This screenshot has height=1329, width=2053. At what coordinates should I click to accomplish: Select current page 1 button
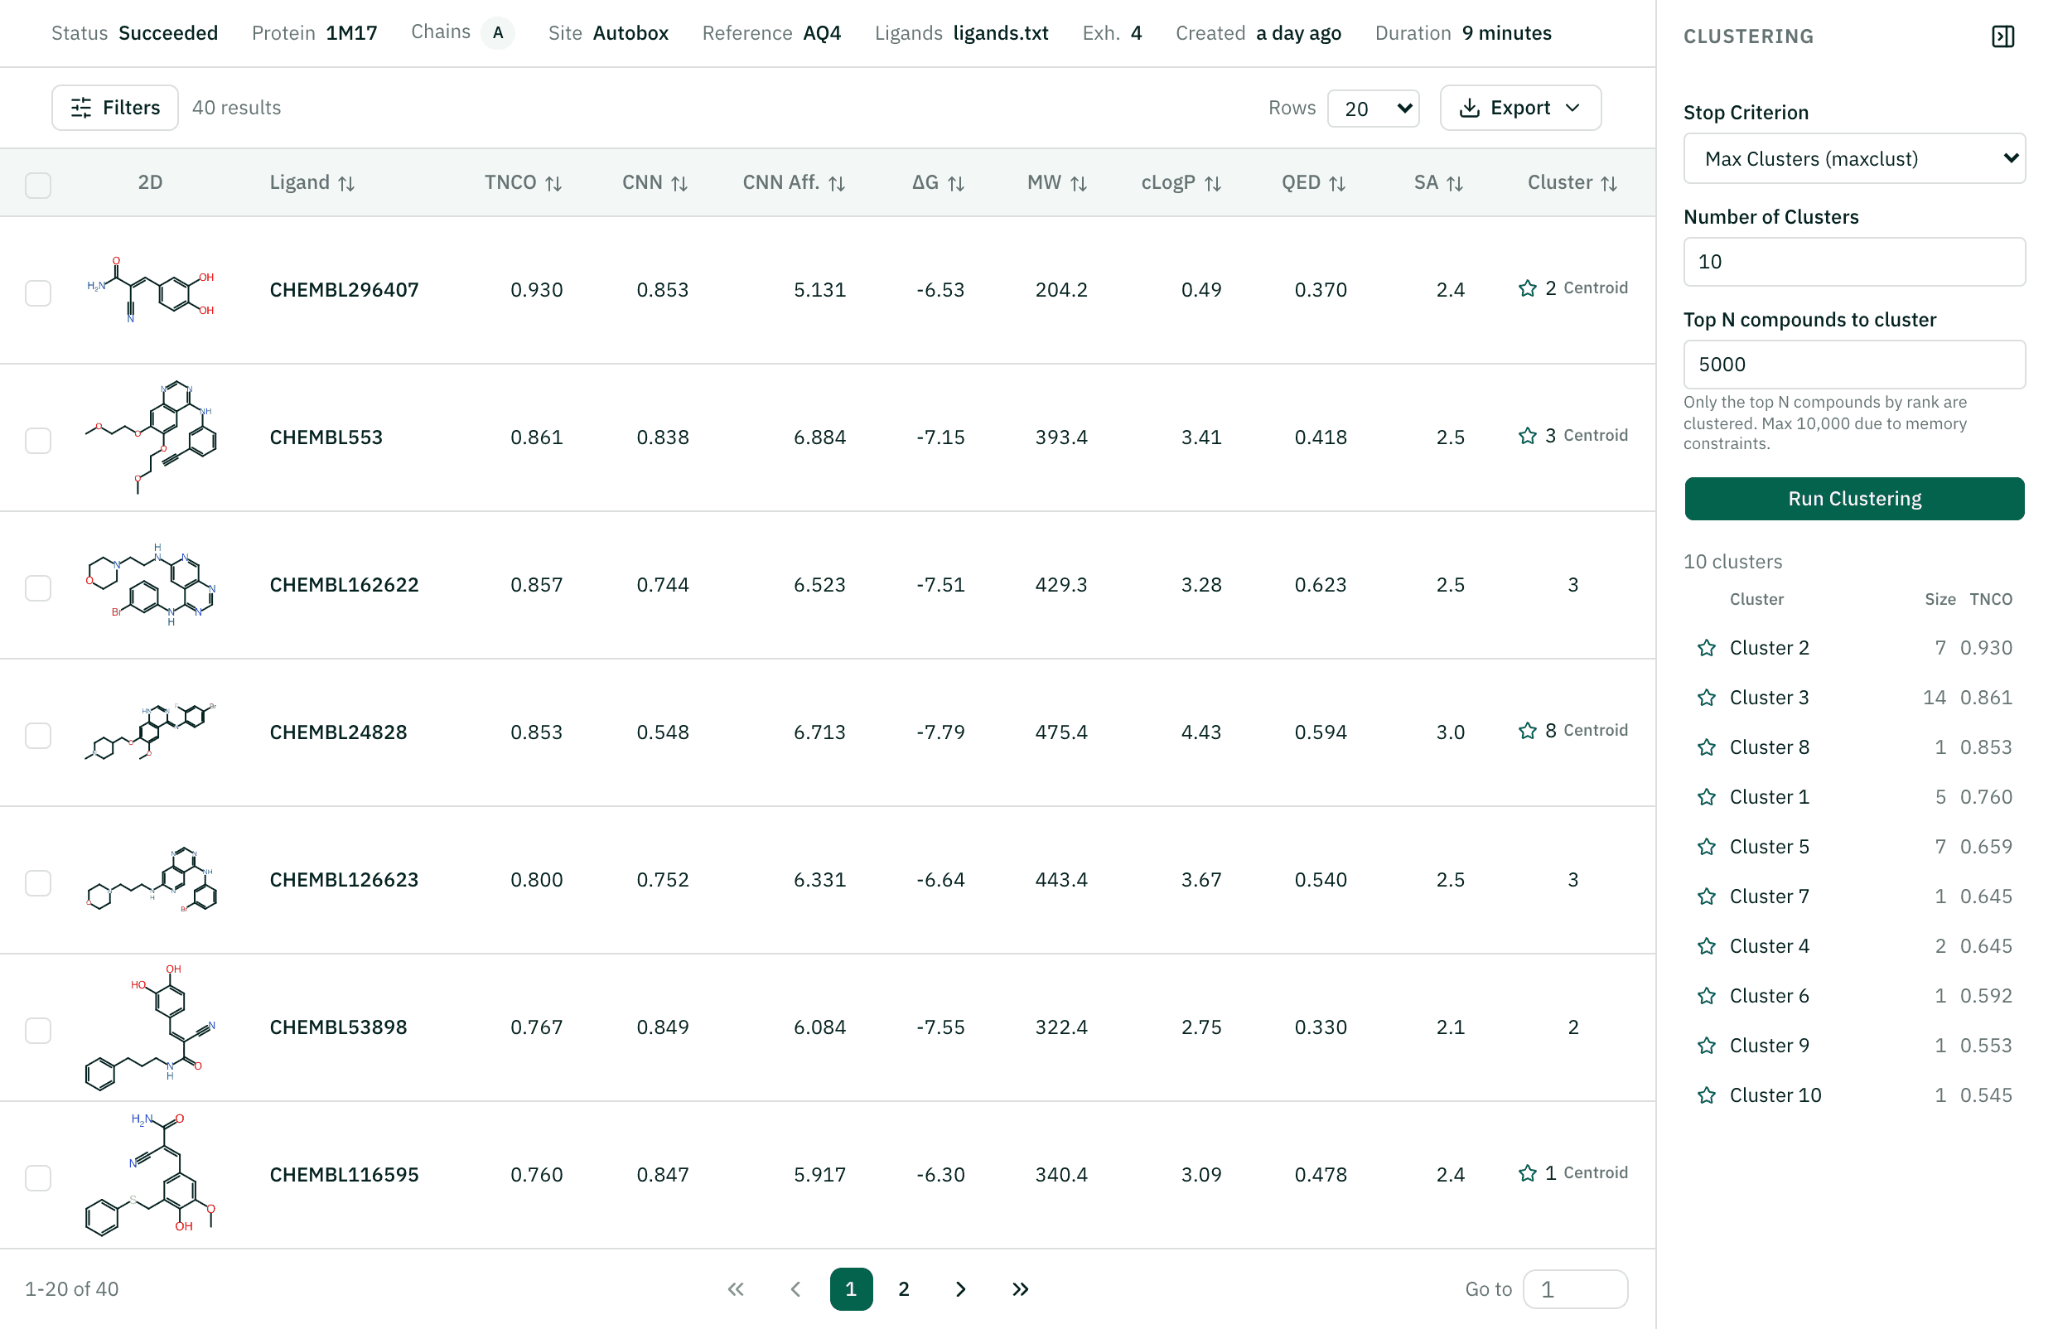[x=851, y=1289]
